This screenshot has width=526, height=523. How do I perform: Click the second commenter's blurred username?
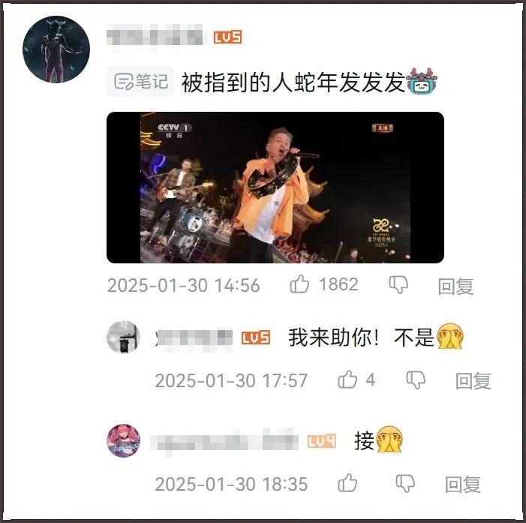tap(194, 338)
